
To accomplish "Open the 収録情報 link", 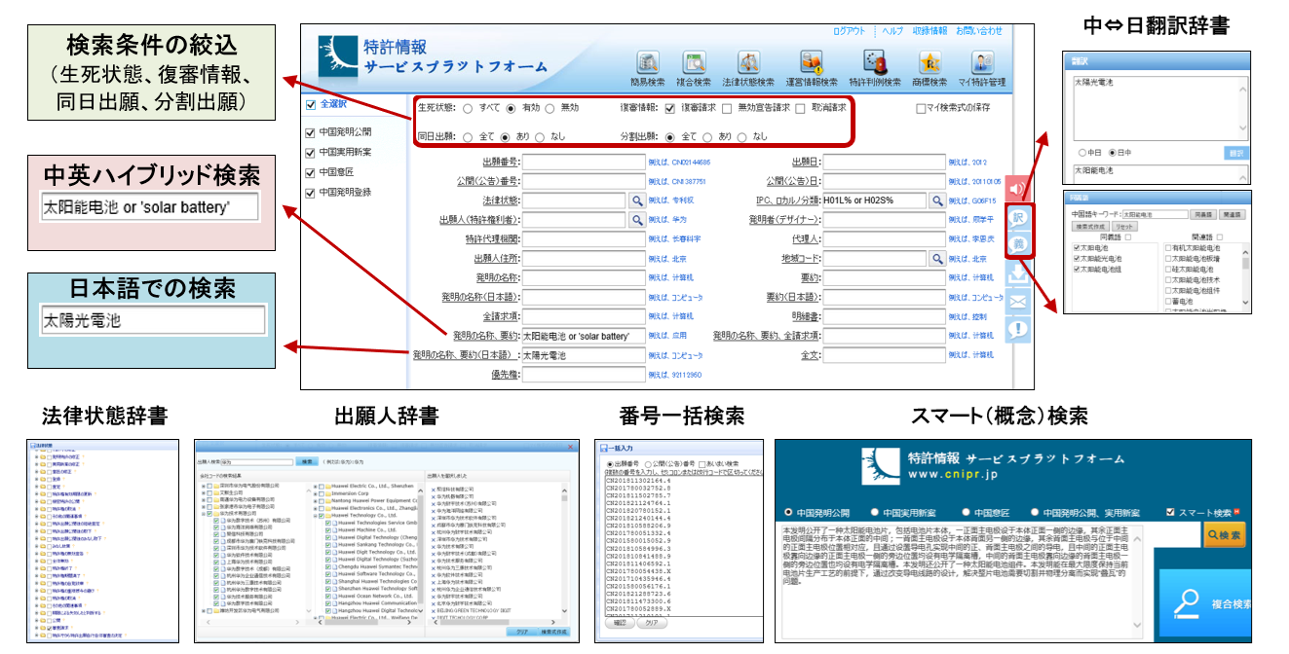I will pos(930,31).
